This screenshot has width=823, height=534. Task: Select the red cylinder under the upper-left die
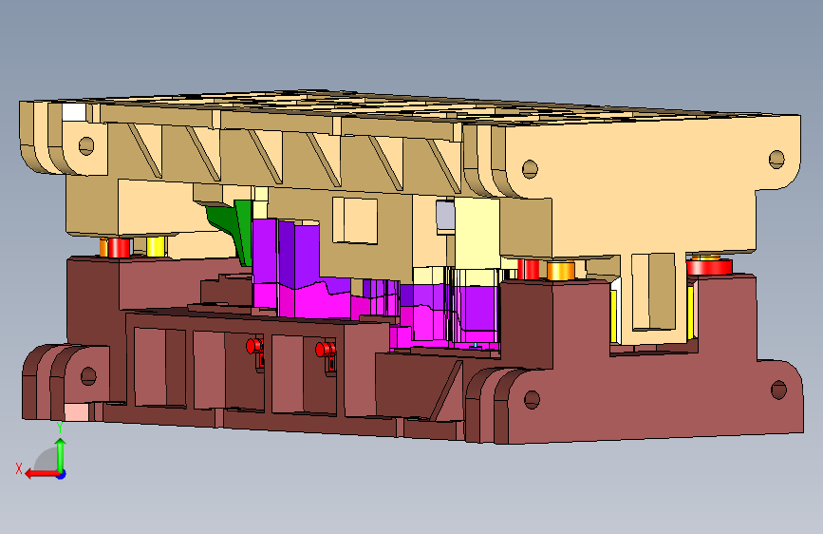pos(119,248)
